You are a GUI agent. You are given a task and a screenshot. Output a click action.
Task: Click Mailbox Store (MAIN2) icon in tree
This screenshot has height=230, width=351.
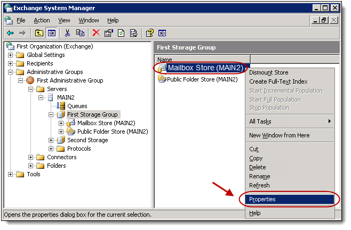coord(71,123)
